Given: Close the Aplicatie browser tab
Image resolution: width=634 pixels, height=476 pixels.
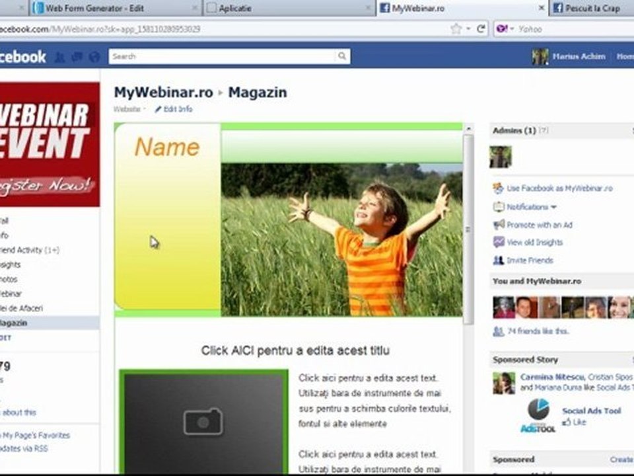Looking at the screenshot, I should (369, 8).
